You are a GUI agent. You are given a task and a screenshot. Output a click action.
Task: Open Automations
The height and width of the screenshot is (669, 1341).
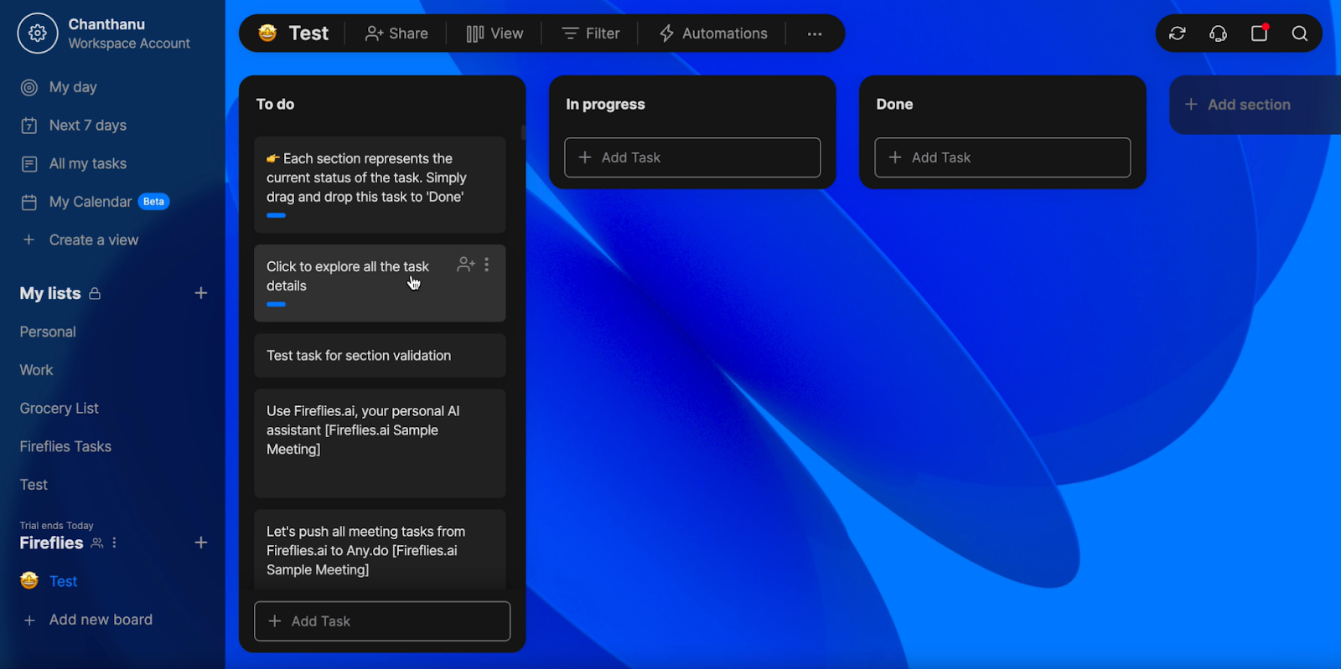point(713,33)
